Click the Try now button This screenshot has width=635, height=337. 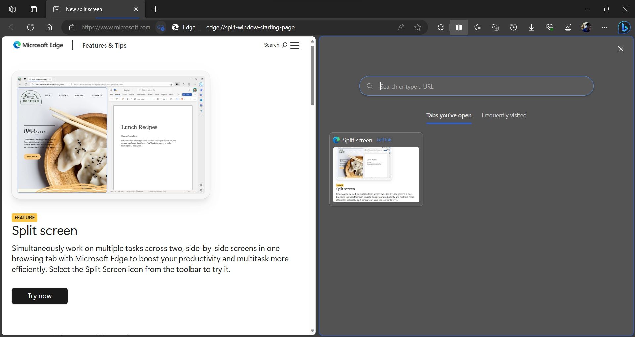click(x=39, y=296)
